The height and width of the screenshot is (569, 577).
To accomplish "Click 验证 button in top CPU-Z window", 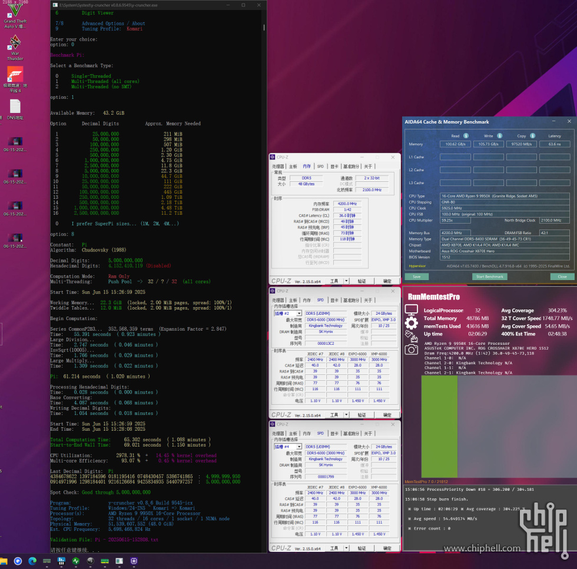I will [362, 281].
